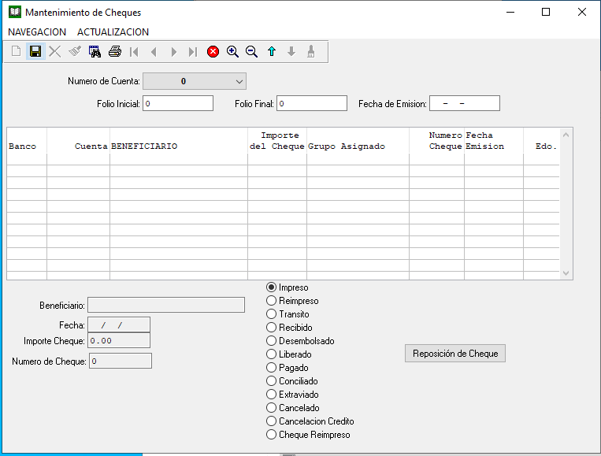The width and height of the screenshot is (601, 456).
Task: Click the Save floppy disk icon
Action: click(x=35, y=52)
